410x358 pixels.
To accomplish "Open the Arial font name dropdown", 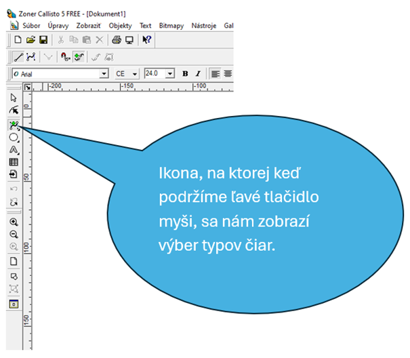I will 104,73.
